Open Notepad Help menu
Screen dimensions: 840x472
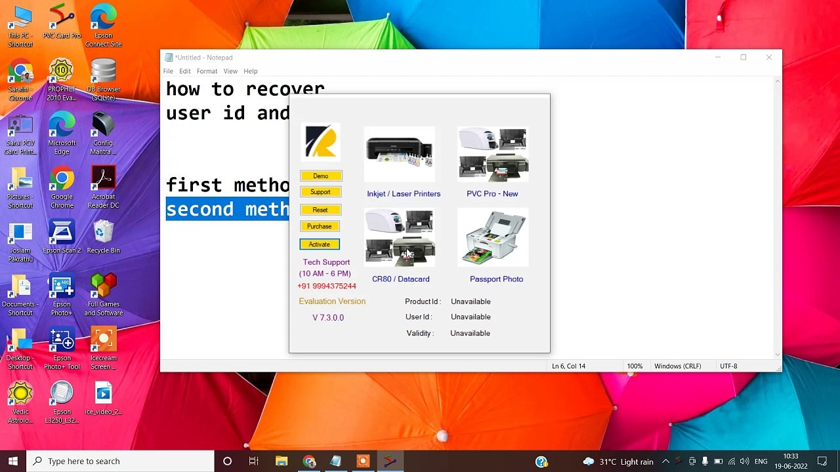251,71
